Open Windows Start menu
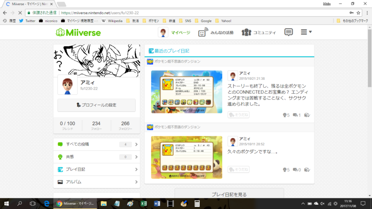The image size is (372, 209). [x=7, y=203]
